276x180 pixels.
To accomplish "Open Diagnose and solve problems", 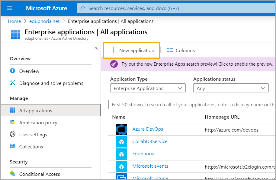I will [51, 83].
